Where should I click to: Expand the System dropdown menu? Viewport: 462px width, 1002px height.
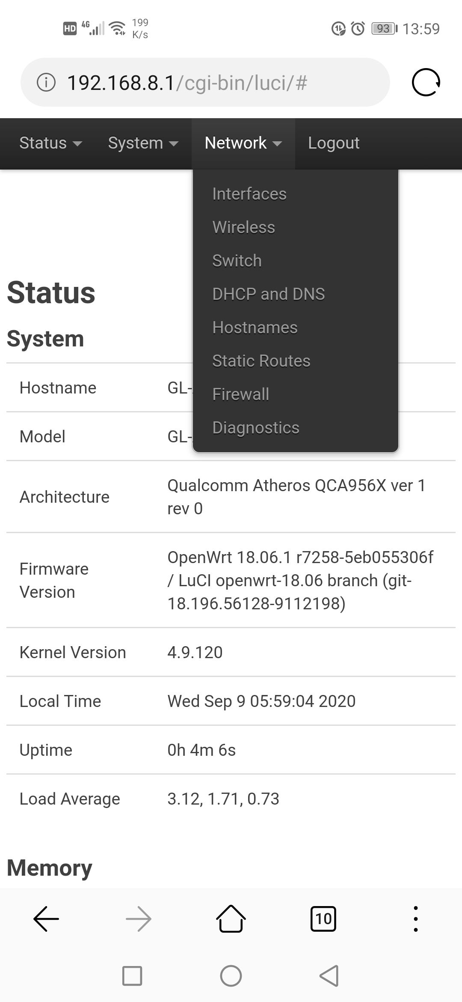click(x=143, y=143)
